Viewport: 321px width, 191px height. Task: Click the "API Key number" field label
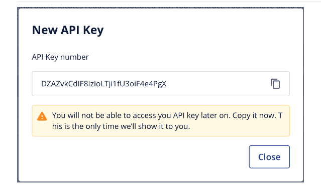tap(60, 57)
